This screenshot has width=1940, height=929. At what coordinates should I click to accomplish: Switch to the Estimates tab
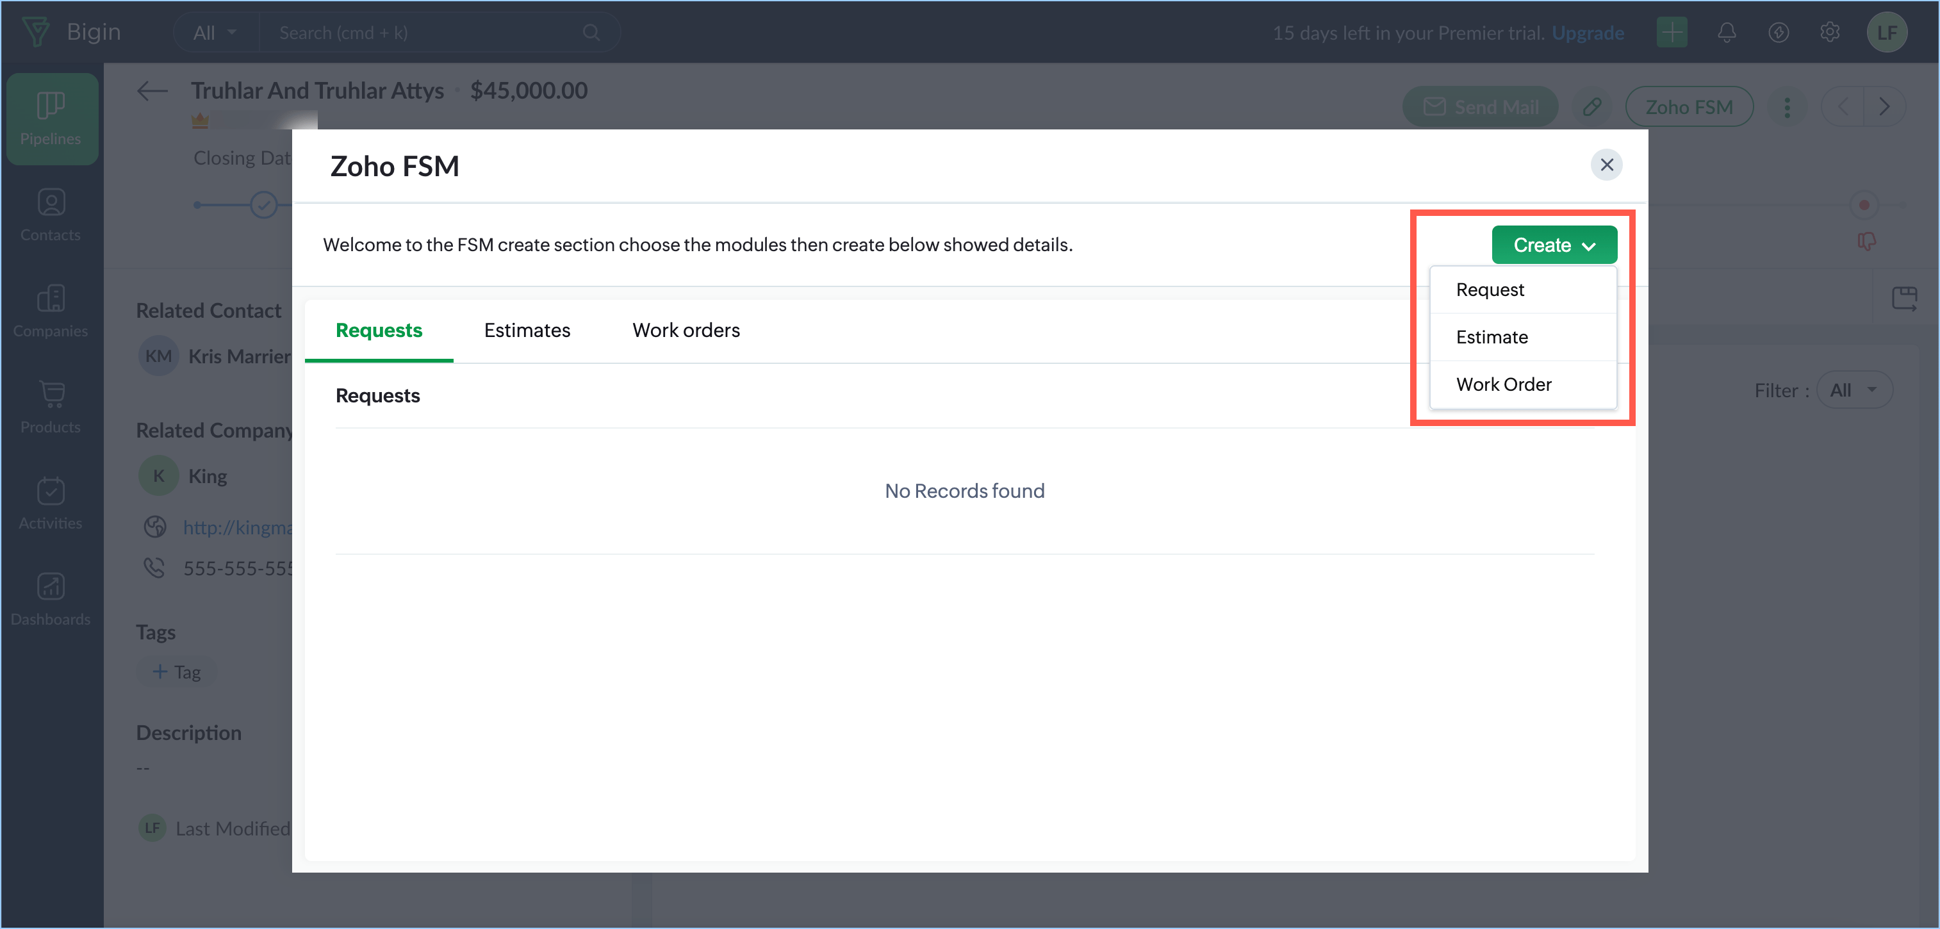(527, 331)
